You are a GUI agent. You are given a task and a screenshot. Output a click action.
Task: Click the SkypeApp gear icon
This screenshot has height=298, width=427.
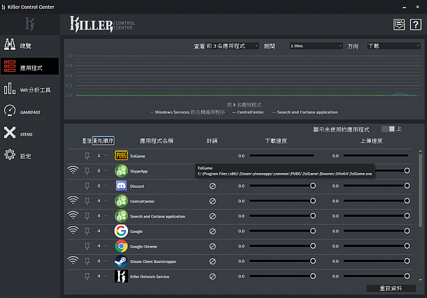(121, 171)
